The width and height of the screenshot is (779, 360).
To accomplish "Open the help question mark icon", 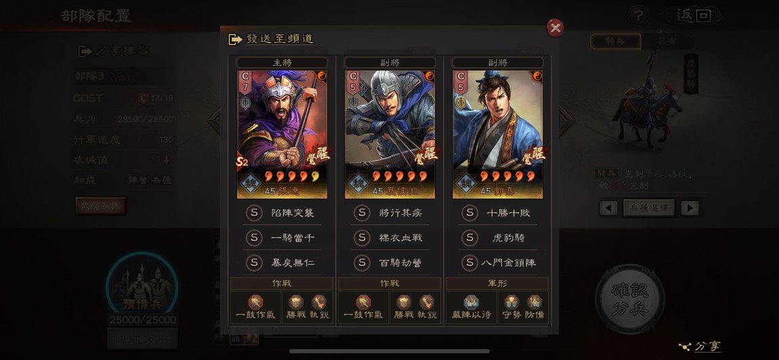I will coord(638,16).
